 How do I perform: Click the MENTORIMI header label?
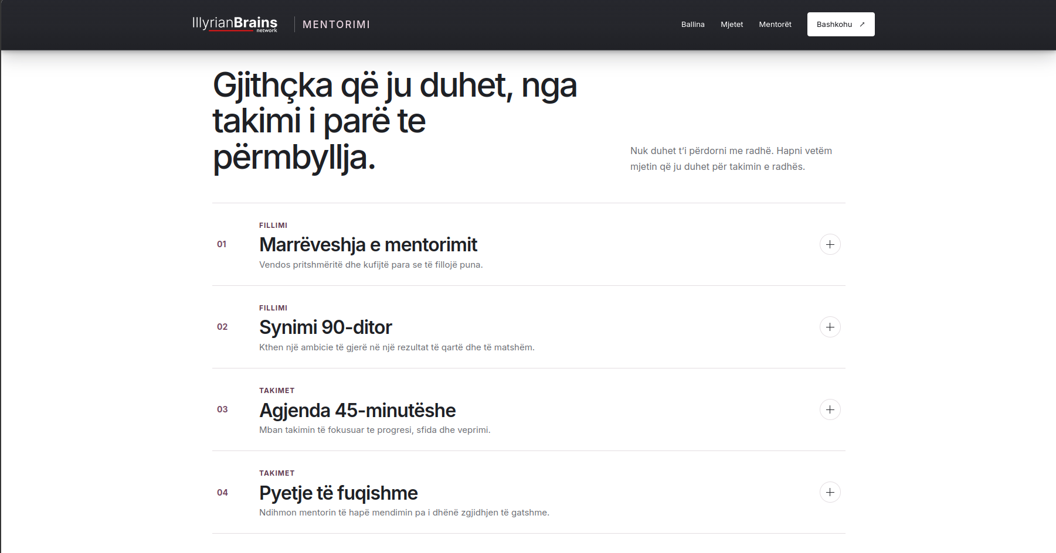point(336,25)
